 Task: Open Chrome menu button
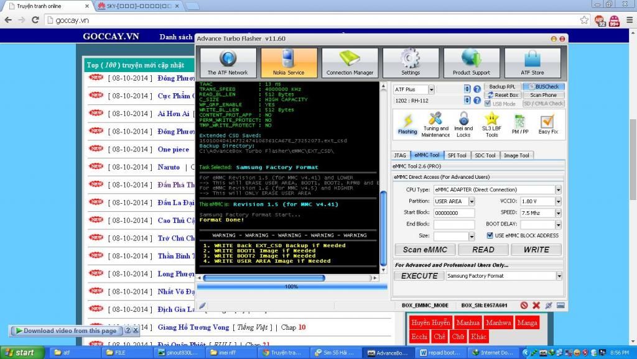(630, 20)
